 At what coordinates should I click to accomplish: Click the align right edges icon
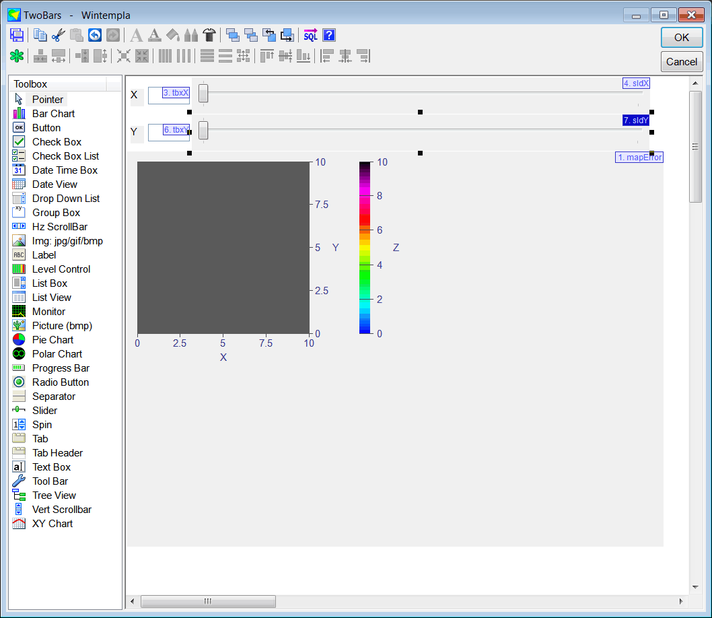(x=363, y=56)
